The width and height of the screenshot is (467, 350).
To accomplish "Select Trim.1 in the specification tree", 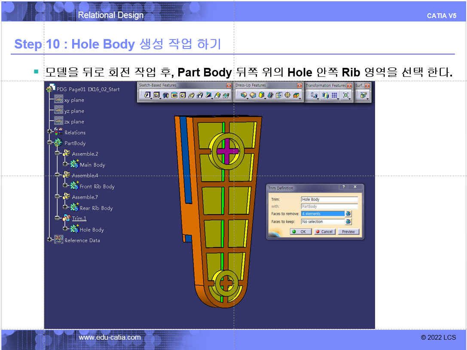I will [79, 219].
